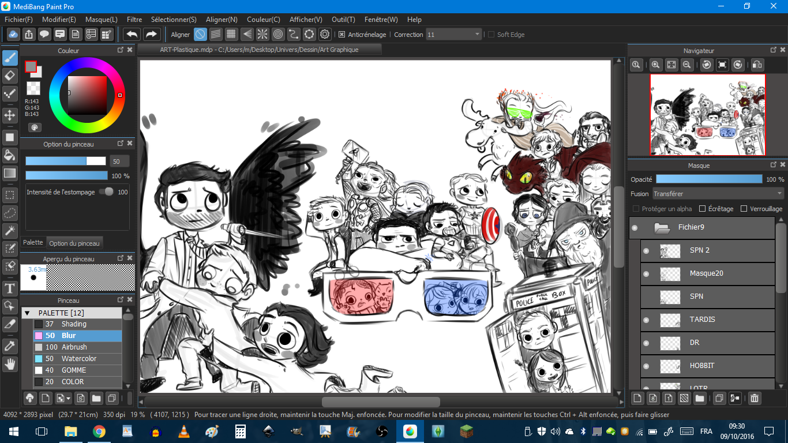Select the transparent color swatch
The height and width of the screenshot is (443, 788).
(x=33, y=88)
